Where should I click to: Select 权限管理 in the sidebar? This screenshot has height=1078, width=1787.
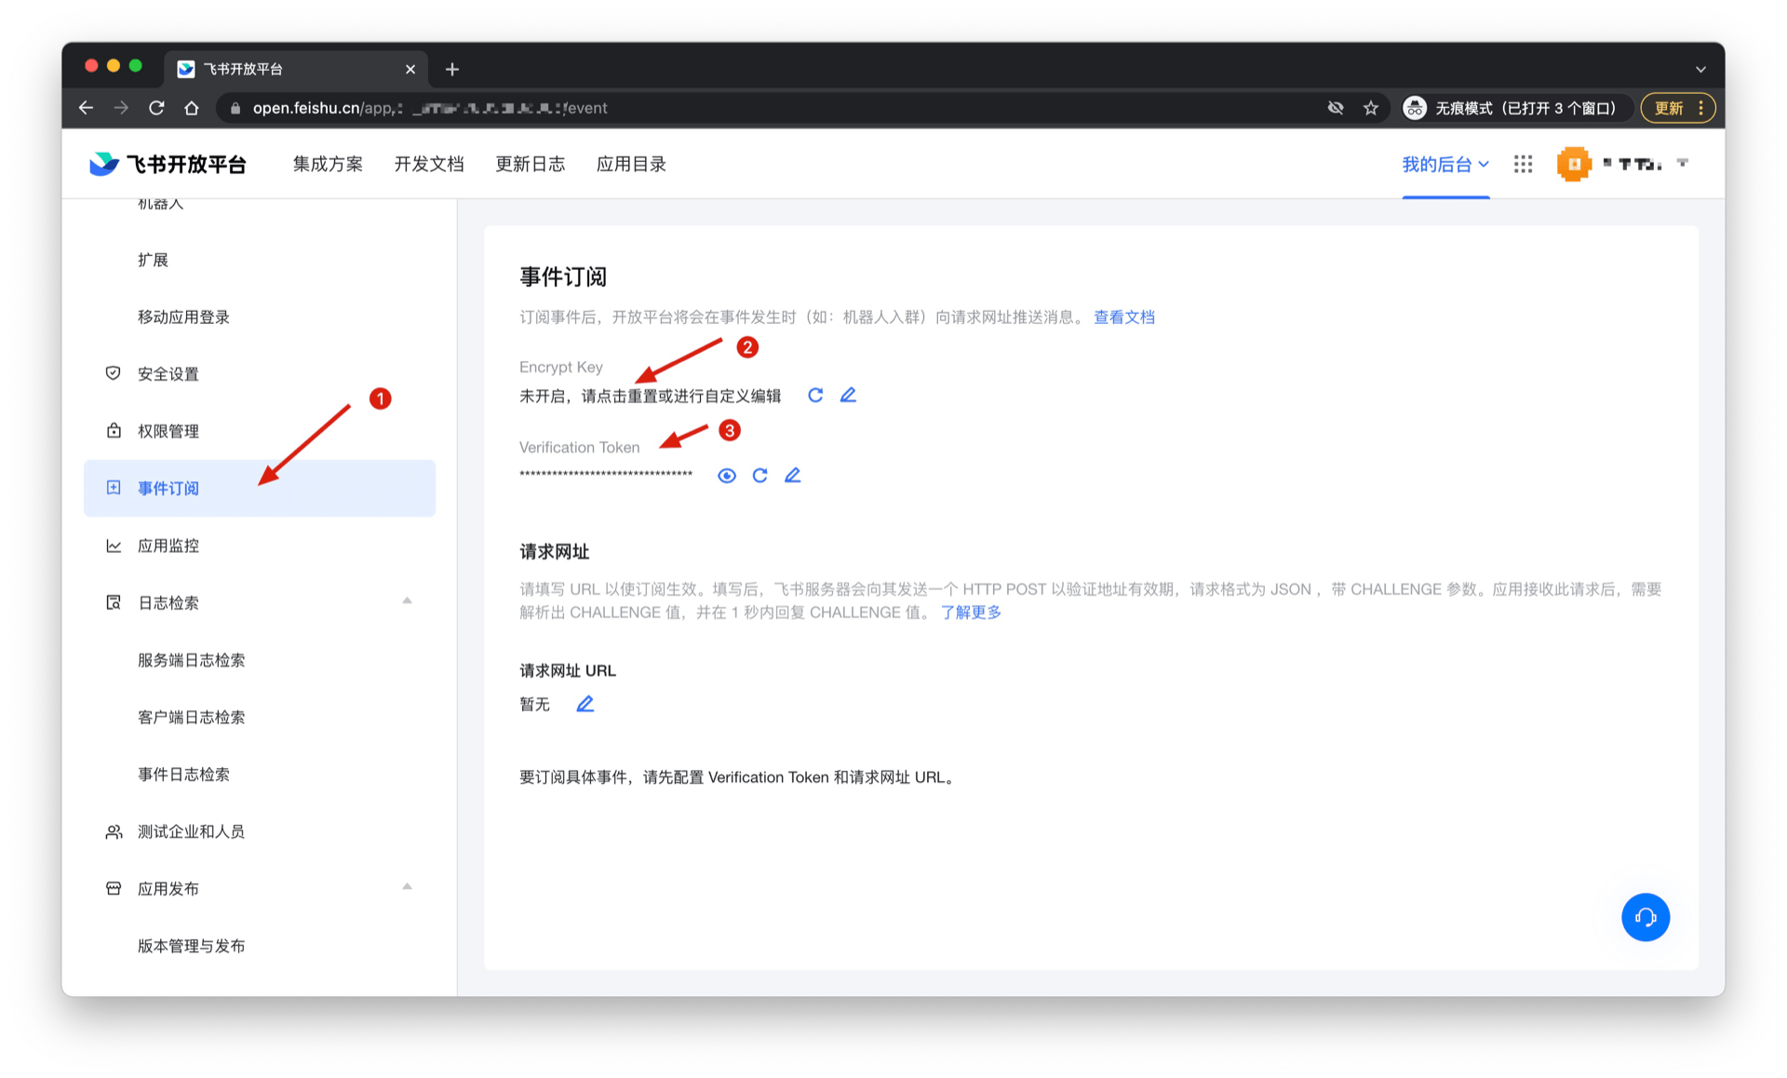coord(168,431)
